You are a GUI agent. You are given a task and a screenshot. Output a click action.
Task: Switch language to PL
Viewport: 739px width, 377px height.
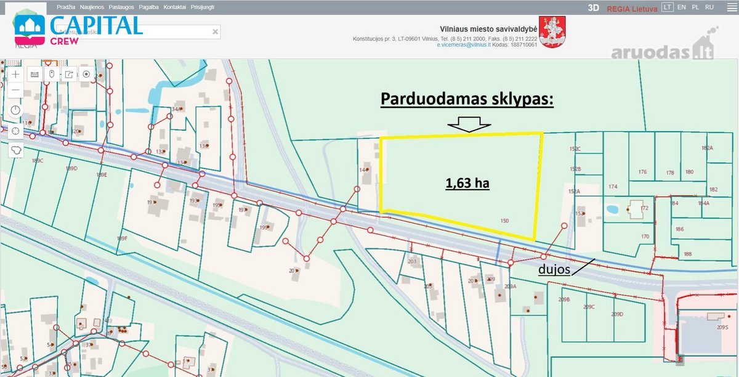click(695, 7)
